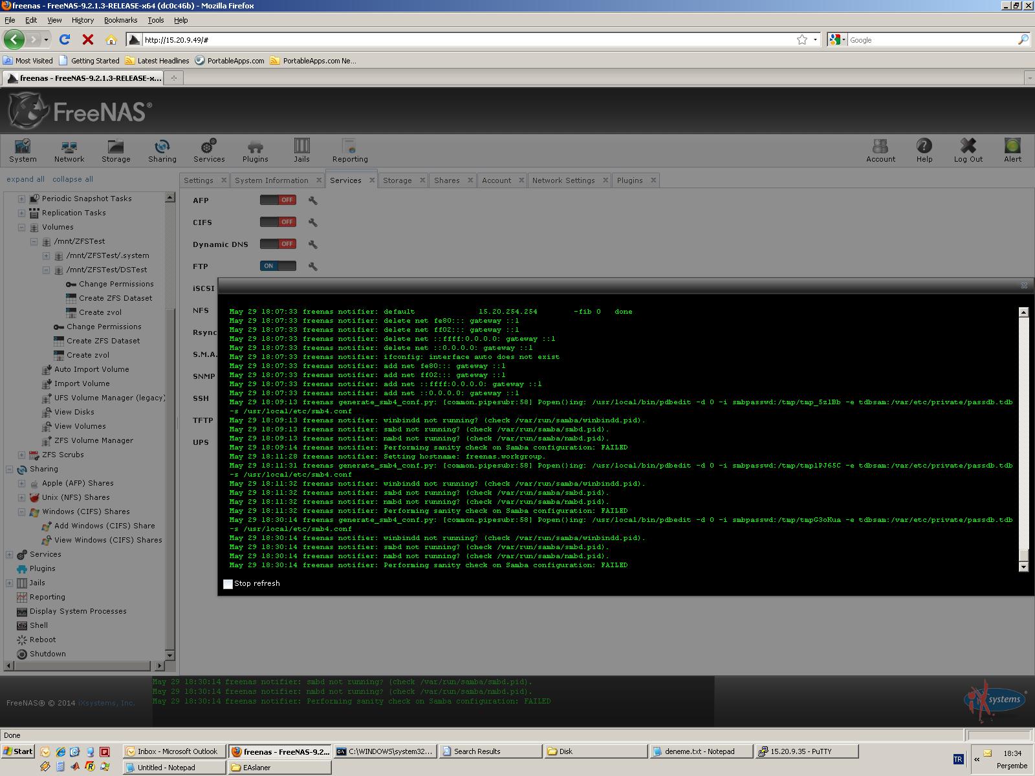Image resolution: width=1035 pixels, height=776 pixels.
Task: Click the Most Visited bookmark
Action: (x=28, y=61)
